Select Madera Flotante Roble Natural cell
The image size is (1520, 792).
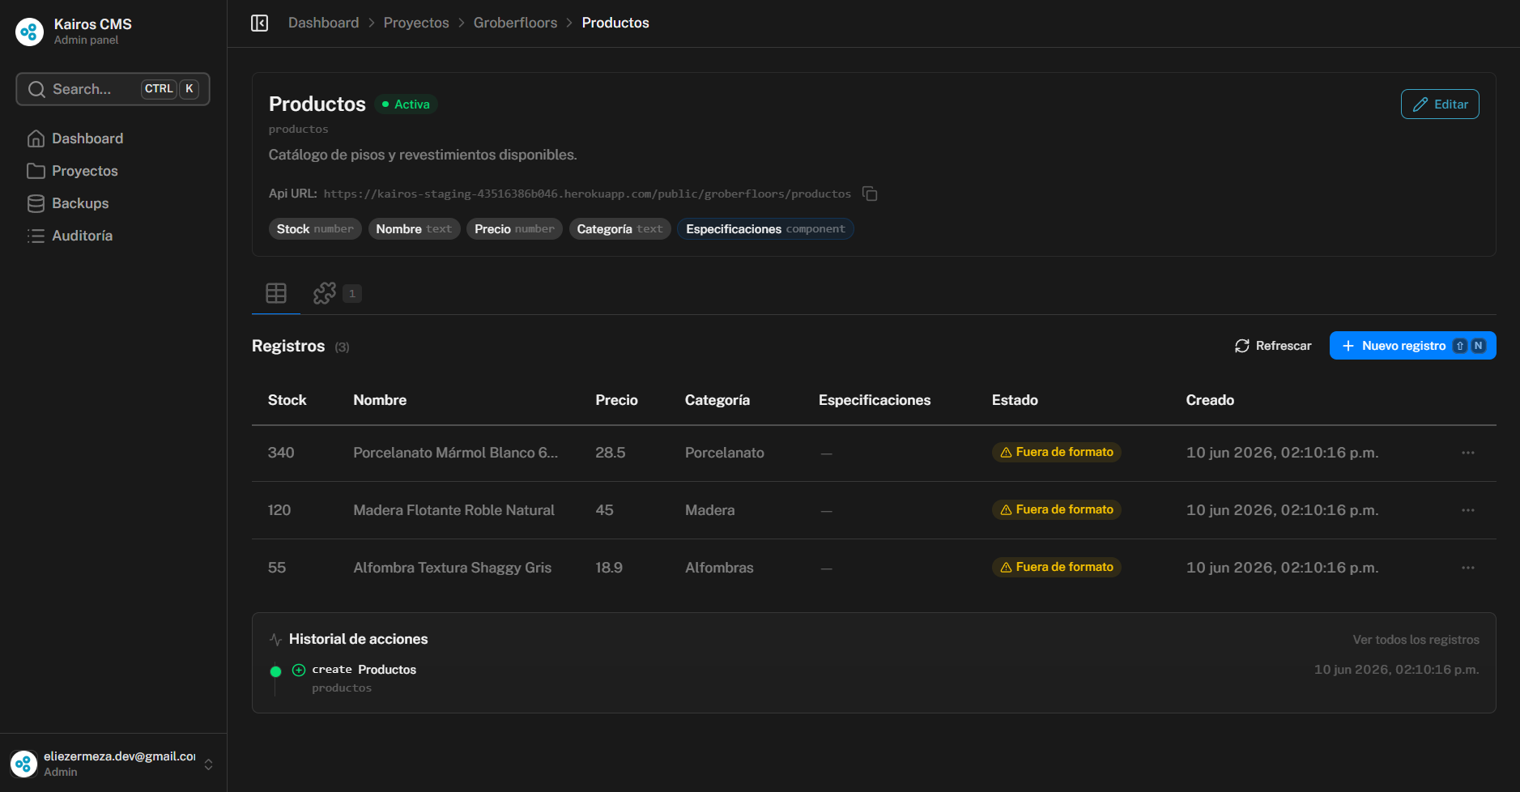pyautogui.click(x=453, y=510)
